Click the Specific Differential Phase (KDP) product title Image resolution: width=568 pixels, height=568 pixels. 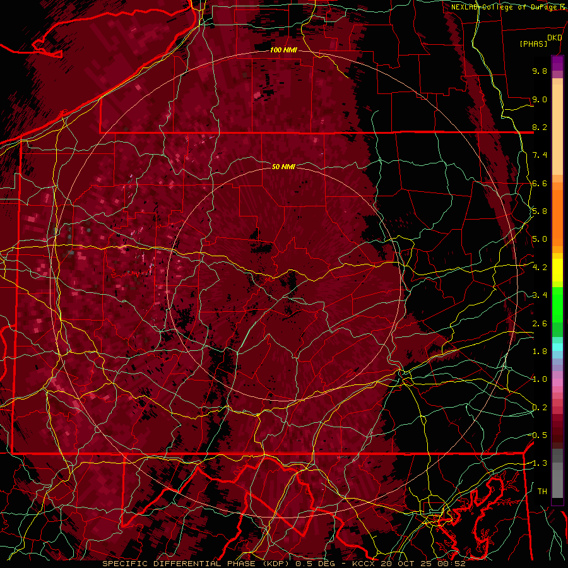point(196,564)
